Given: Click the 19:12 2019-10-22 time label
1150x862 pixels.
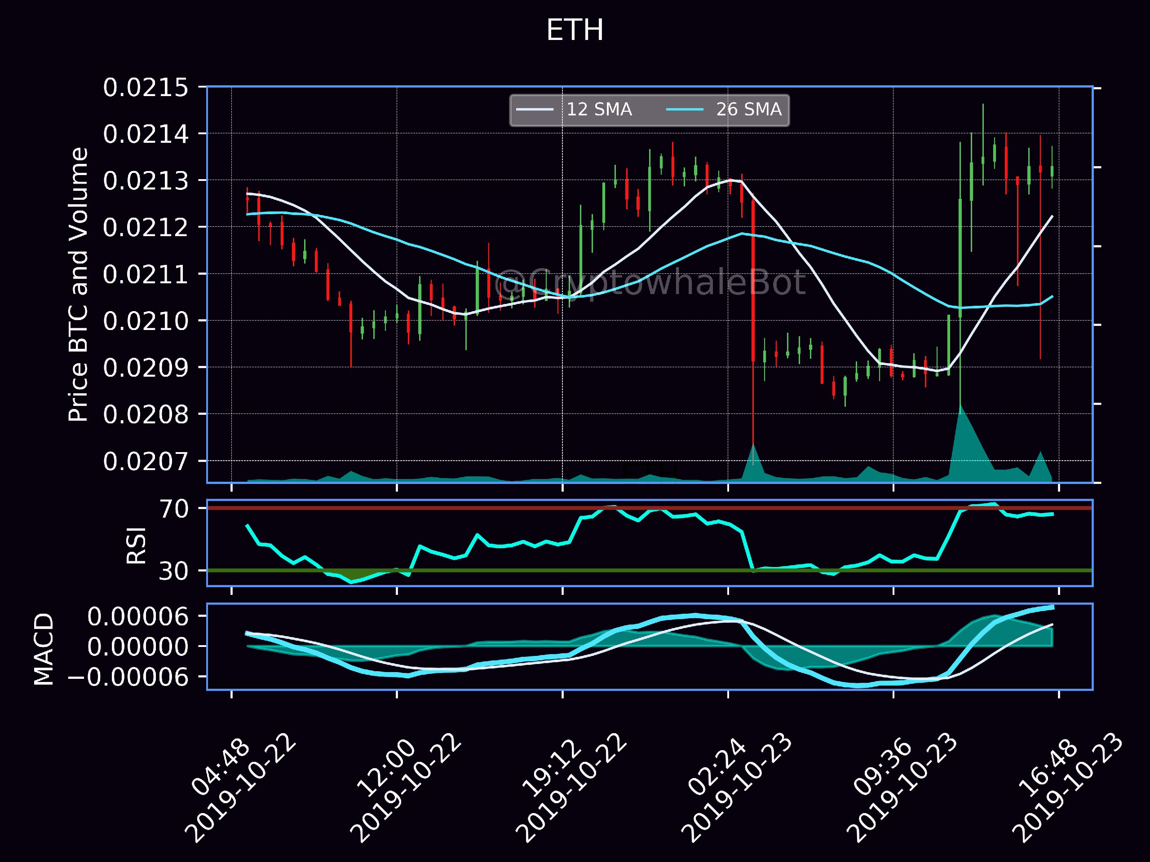Looking at the screenshot, I should point(571,787).
